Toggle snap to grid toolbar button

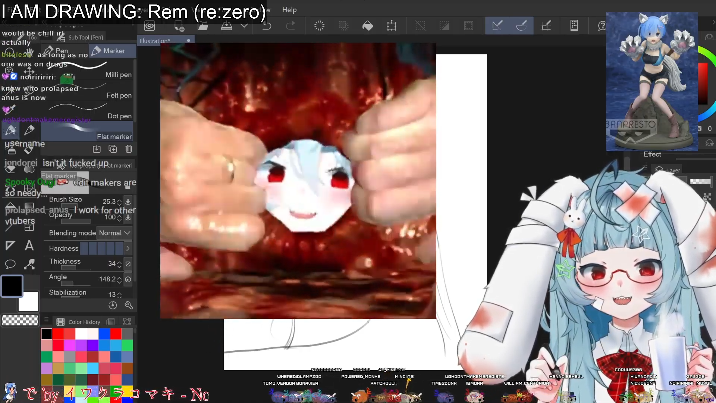(x=546, y=26)
